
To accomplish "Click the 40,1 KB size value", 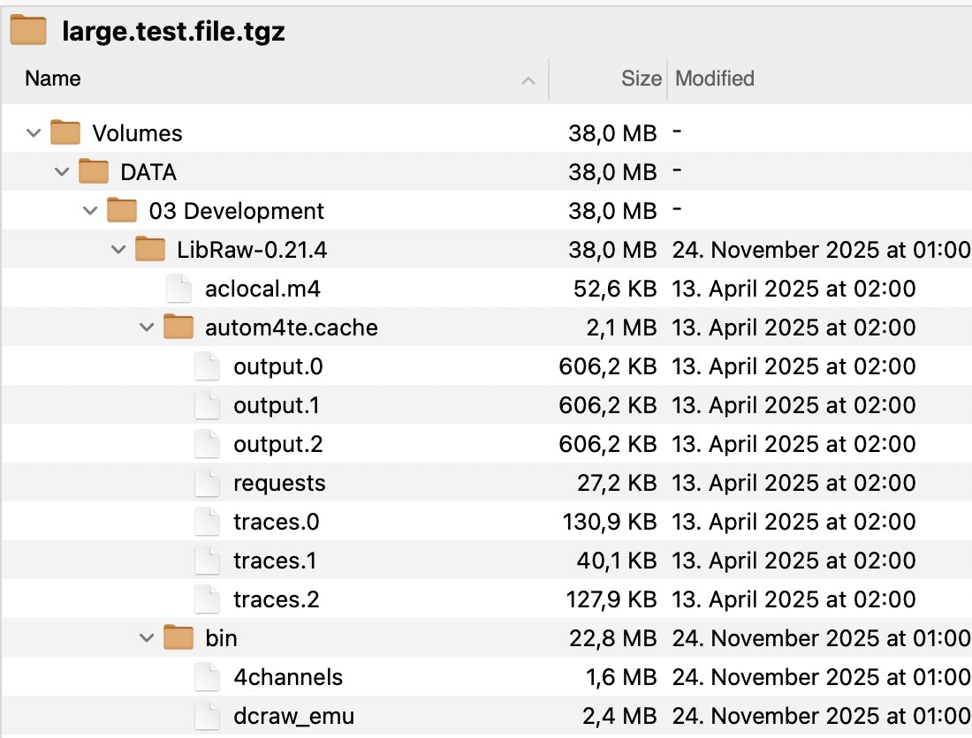I will [617, 561].
